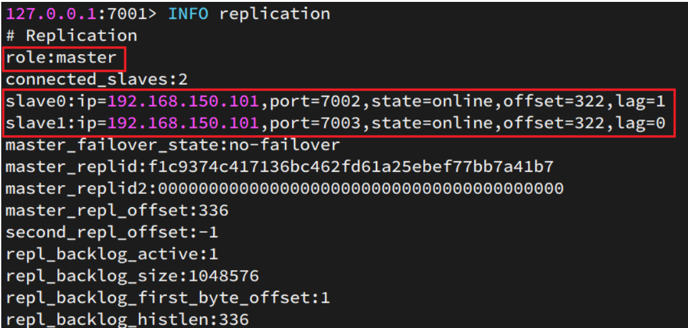Click the # Replication header line
The height and width of the screenshot is (328, 688).
(x=71, y=35)
